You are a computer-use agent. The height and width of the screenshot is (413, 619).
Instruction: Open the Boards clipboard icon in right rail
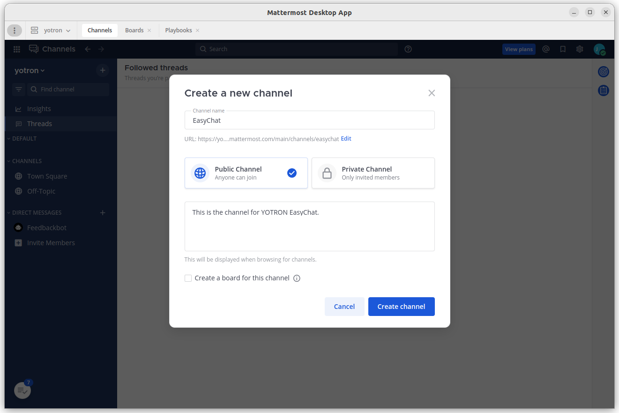pyautogui.click(x=604, y=90)
